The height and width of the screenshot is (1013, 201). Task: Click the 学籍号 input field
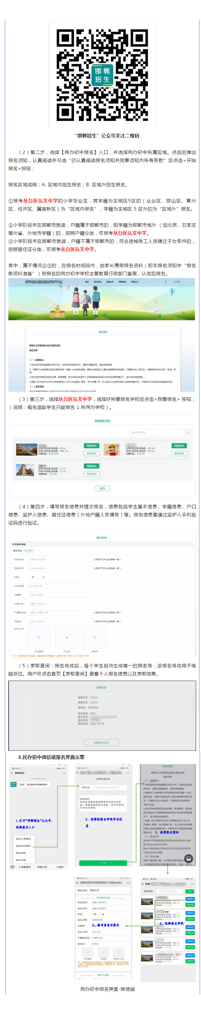(x=61, y=595)
